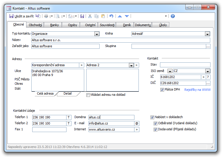Open the Dokumenty tab
The width and height of the screenshot is (223, 157).
tap(143, 25)
